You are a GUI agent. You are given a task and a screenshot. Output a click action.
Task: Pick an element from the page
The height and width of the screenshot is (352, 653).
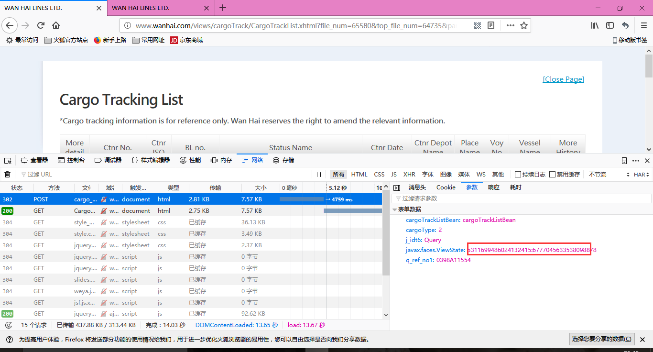pos(8,160)
